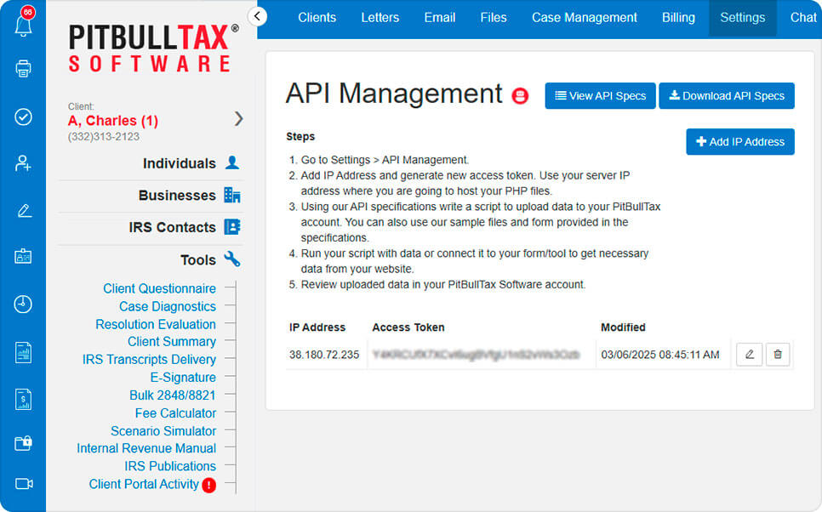
Task: Click the chart report document icon
Action: pyautogui.click(x=23, y=352)
